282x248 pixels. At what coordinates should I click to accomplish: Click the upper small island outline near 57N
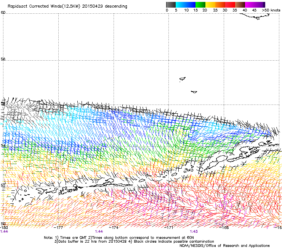183,79
